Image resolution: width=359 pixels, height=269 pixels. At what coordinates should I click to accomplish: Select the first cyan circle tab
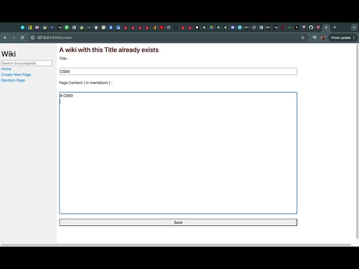[x=22, y=27]
